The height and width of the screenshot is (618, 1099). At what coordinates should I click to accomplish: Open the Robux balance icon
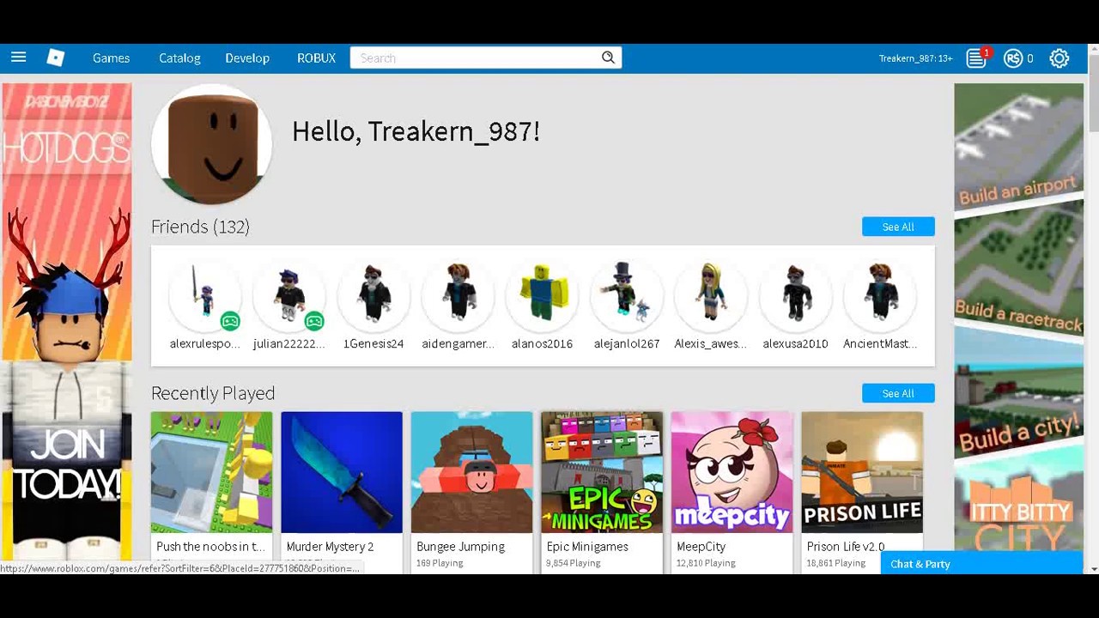pos(1013,58)
